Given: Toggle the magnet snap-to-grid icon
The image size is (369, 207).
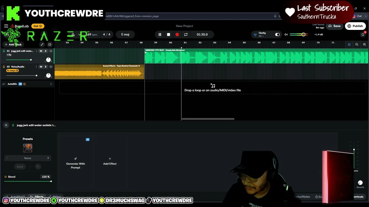Looking at the screenshot, I should tap(349, 45).
